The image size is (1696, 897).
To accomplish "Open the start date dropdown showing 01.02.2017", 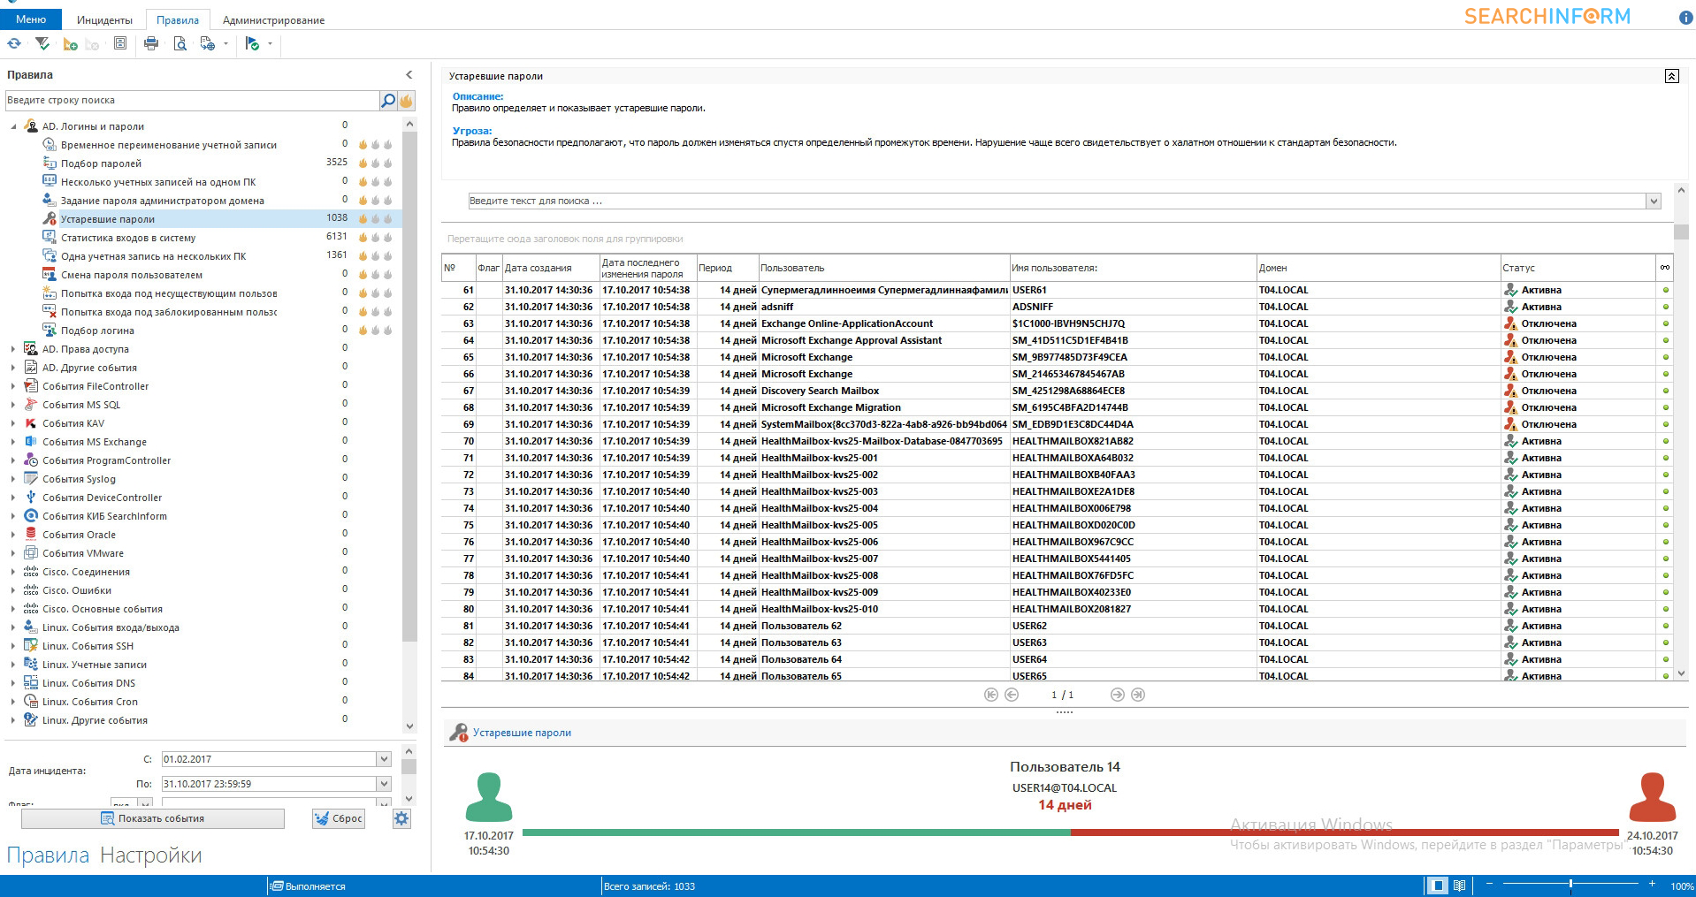I will pyautogui.click(x=384, y=759).
